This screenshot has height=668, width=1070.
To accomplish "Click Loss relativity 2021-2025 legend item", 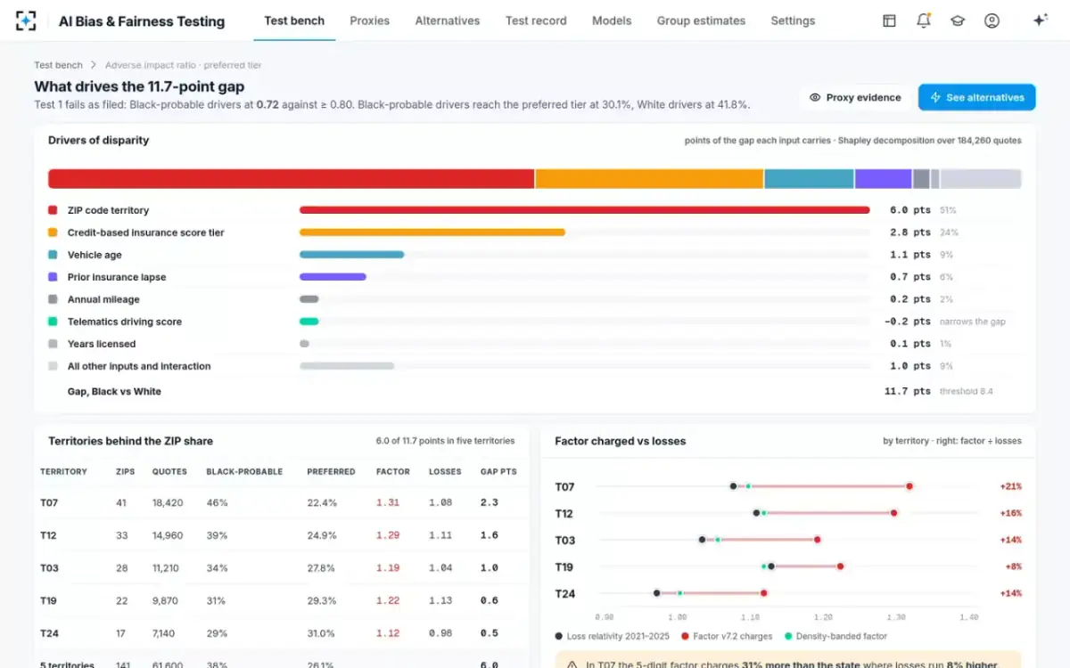I will click(x=613, y=636).
